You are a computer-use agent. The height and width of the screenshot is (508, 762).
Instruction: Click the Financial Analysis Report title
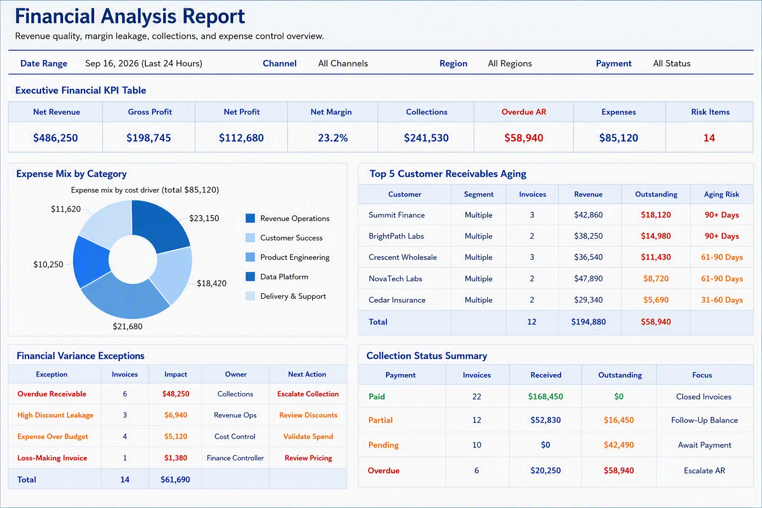click(130, 16)
